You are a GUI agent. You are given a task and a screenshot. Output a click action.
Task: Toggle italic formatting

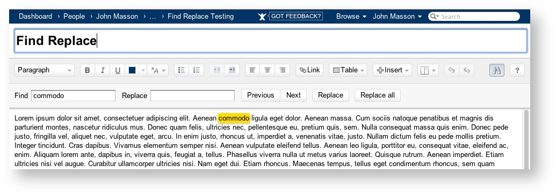[x=103, y=70]
